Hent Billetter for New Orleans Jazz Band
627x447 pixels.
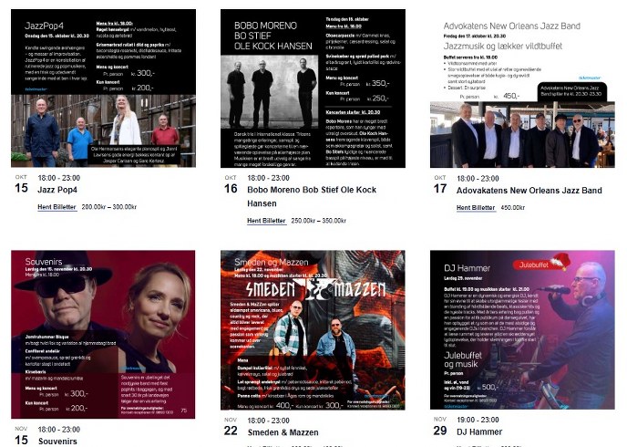pos(476,207)
